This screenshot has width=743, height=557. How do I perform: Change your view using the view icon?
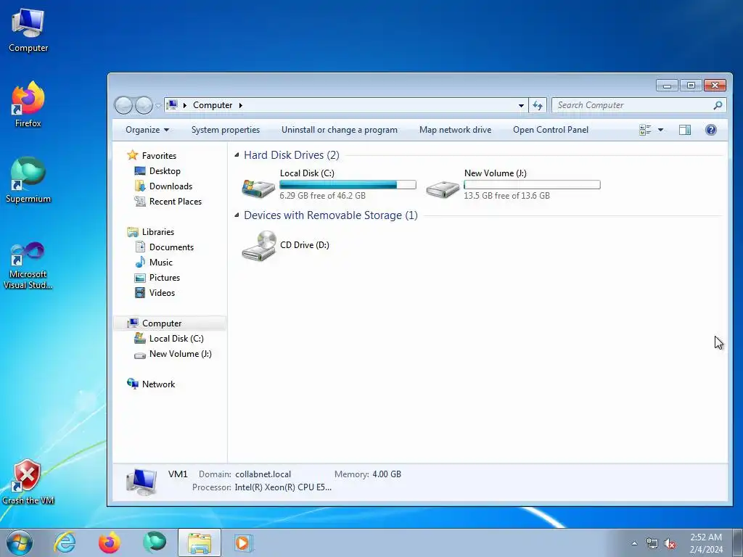[x=645, y=130]
